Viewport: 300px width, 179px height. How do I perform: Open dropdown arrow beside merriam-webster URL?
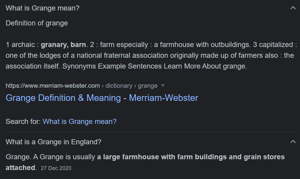163,86
